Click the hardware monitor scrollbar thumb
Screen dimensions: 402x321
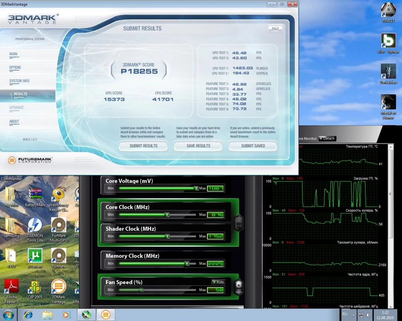coord(391,194)
